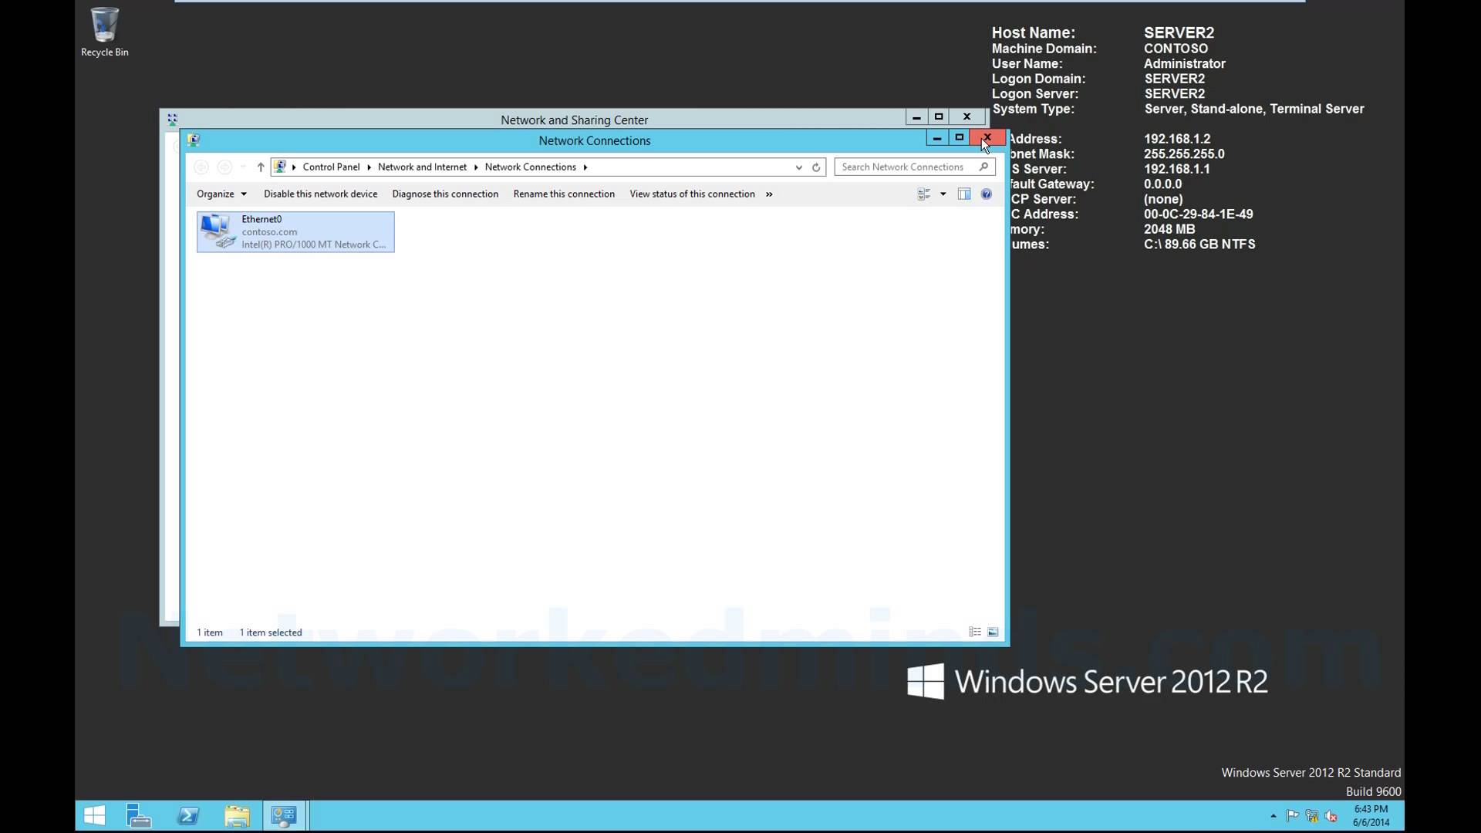
Task: Toggle the preview pane icon
Action: (964, 194)
